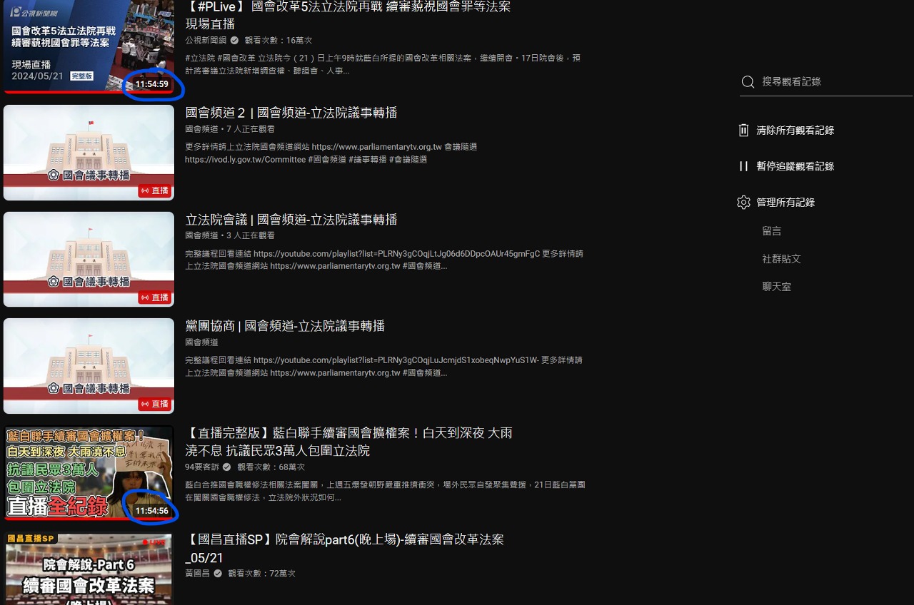
Task: Click the search magnifier icon for watch history
Action: click(x=748, y=82)
